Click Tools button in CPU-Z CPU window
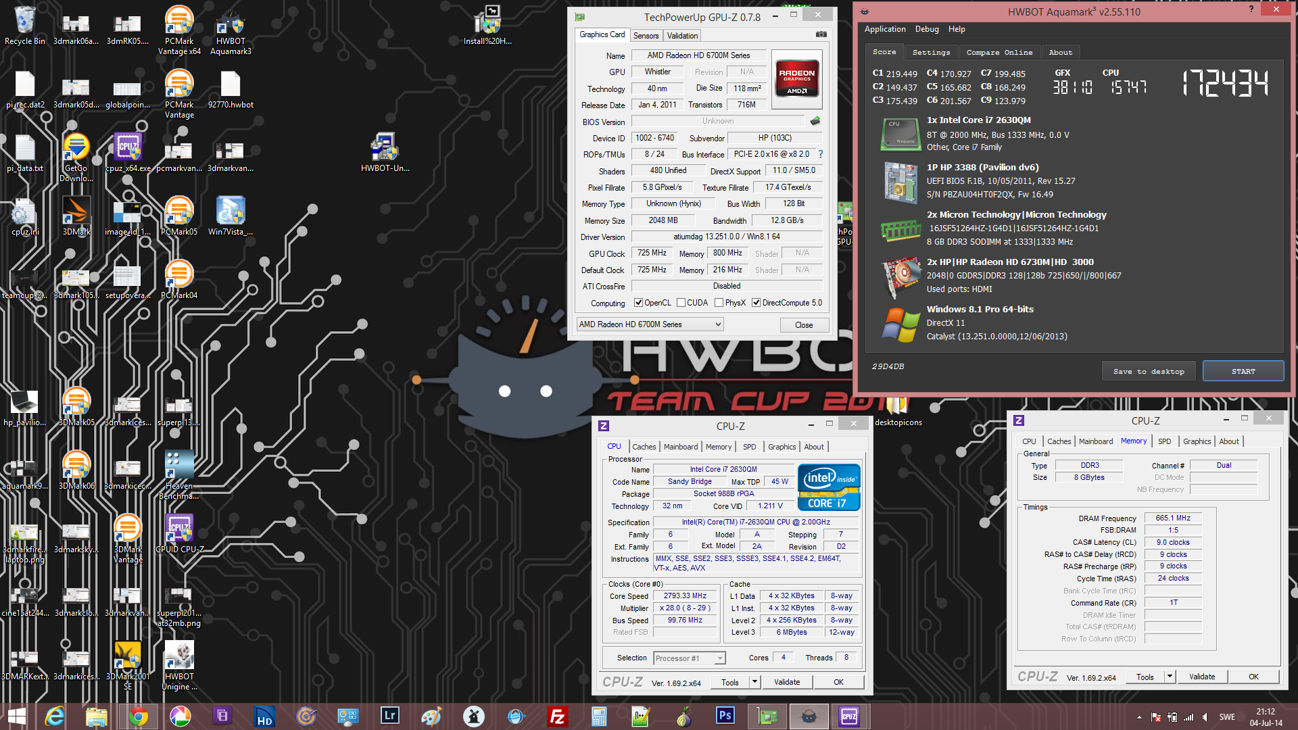1298x730 pixels. click(x=730, y=682)
